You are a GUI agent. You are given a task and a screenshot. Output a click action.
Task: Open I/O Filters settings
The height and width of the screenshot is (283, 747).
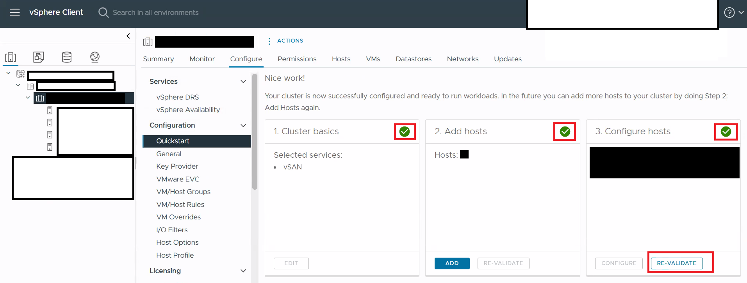tap(172, 230)
